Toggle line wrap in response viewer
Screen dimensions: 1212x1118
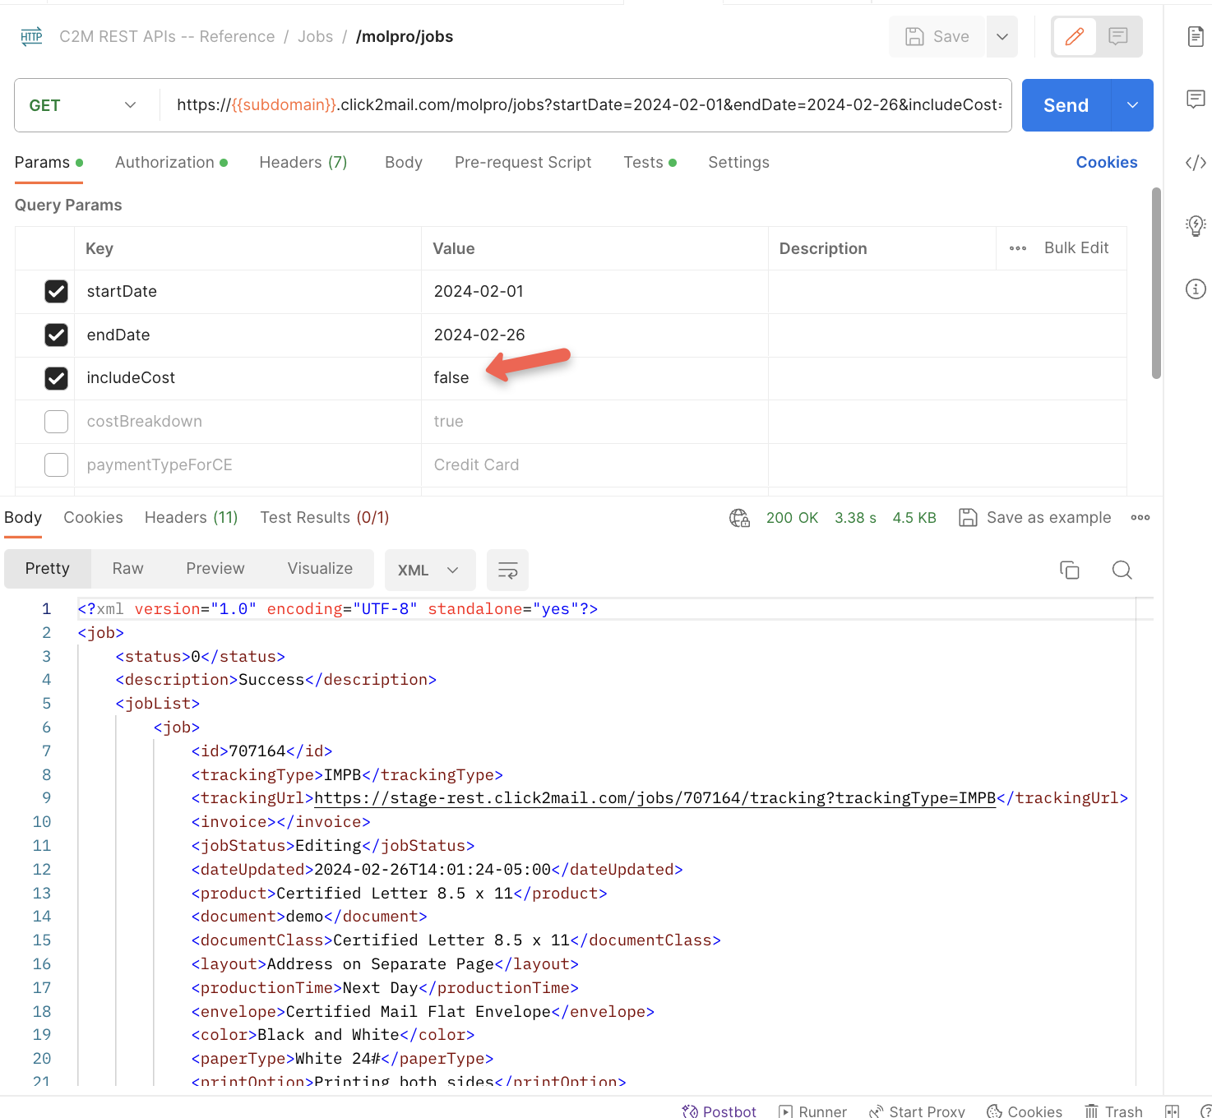(507, 570)
